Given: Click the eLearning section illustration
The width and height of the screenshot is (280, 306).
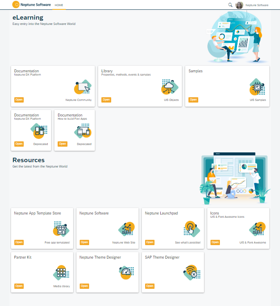Looking at the screenshot, I should tap(237, 37).
